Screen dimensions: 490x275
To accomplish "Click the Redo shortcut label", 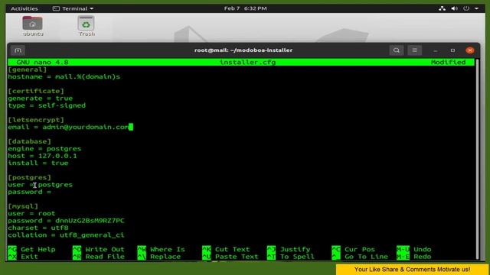I will (422, 257).
